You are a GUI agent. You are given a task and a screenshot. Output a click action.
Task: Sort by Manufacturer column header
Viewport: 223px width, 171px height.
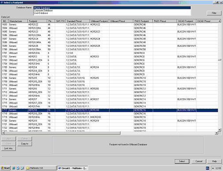[18, 21]
